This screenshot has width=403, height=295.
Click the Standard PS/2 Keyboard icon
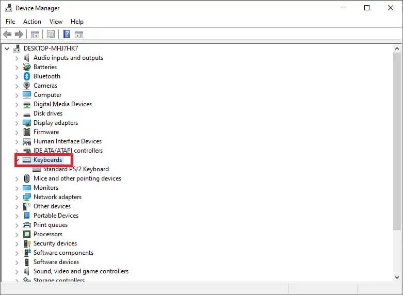click(x=37, y=169)
